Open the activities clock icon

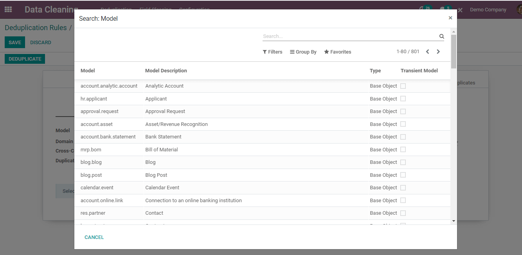pyautogui.click(x=422, y=9)
